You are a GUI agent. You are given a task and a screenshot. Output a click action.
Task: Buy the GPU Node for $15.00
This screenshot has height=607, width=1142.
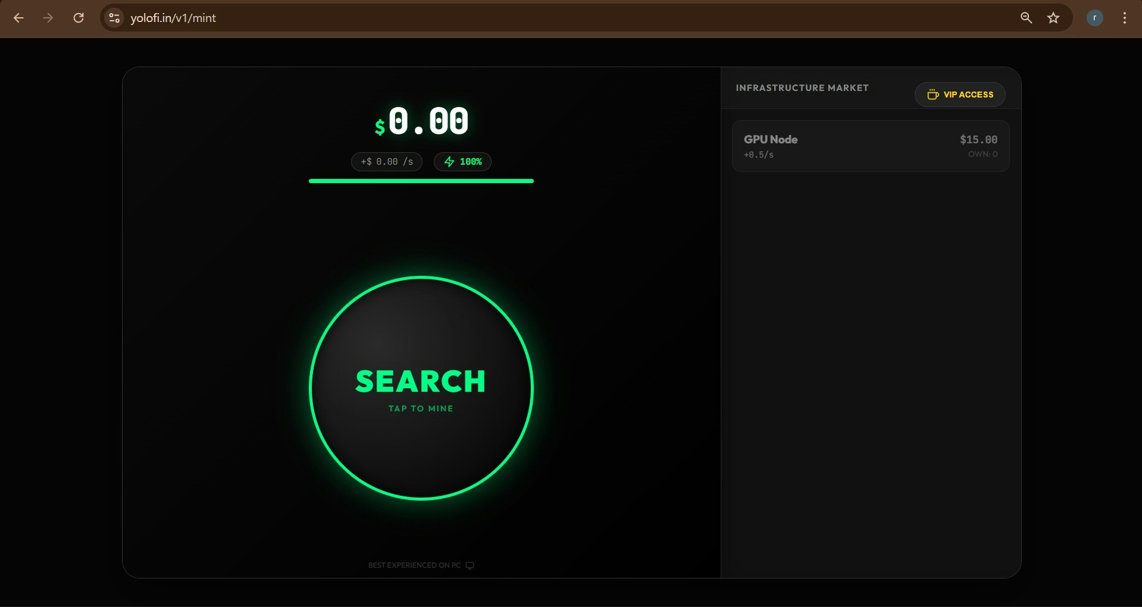[871, 146]
